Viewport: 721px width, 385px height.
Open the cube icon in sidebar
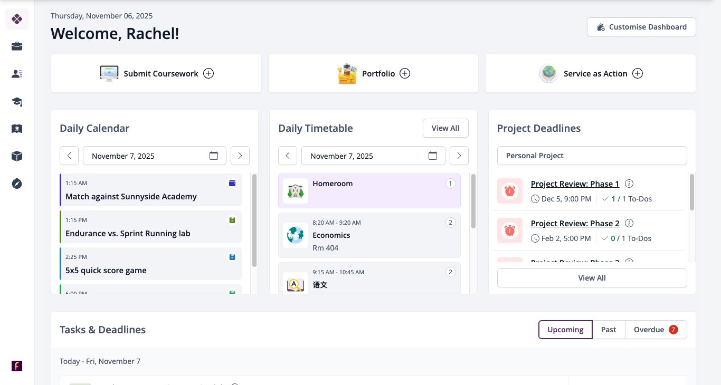click(x=17, y=156)
